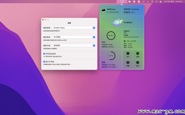The width and height of the screenshot is (185, 115).
Task: Open the 偏好语言 中文简体 dropdown
Action: (74, 37)
